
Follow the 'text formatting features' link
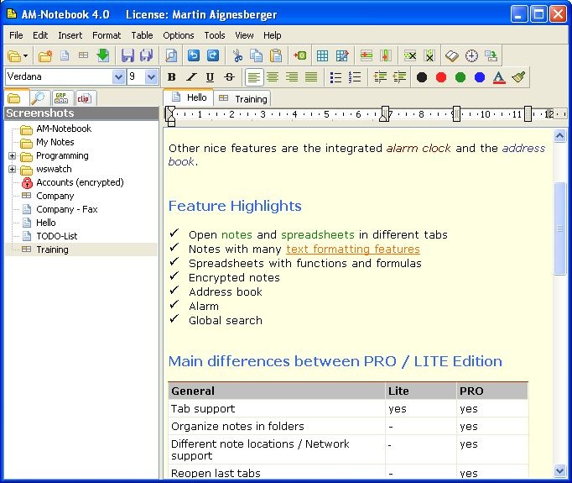(x=352, y=249)
